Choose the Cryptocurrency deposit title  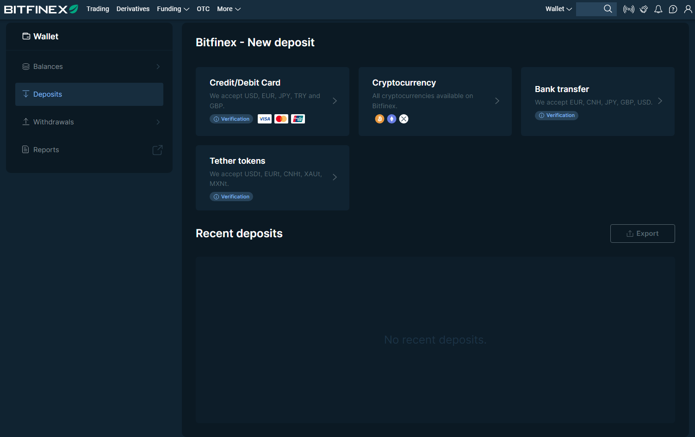coord(404,83)
